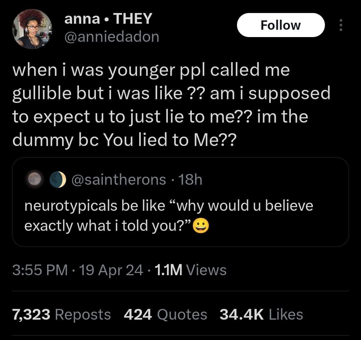
Task: Show the 34.4K Likes list
Action: coord(261,314)
